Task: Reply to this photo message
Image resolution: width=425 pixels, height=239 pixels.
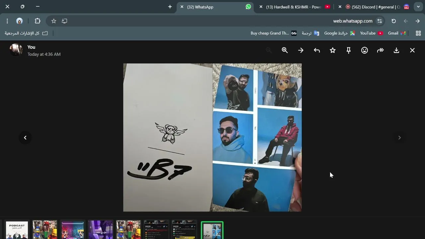Action: pyautogui.click(x=316, y=50)
